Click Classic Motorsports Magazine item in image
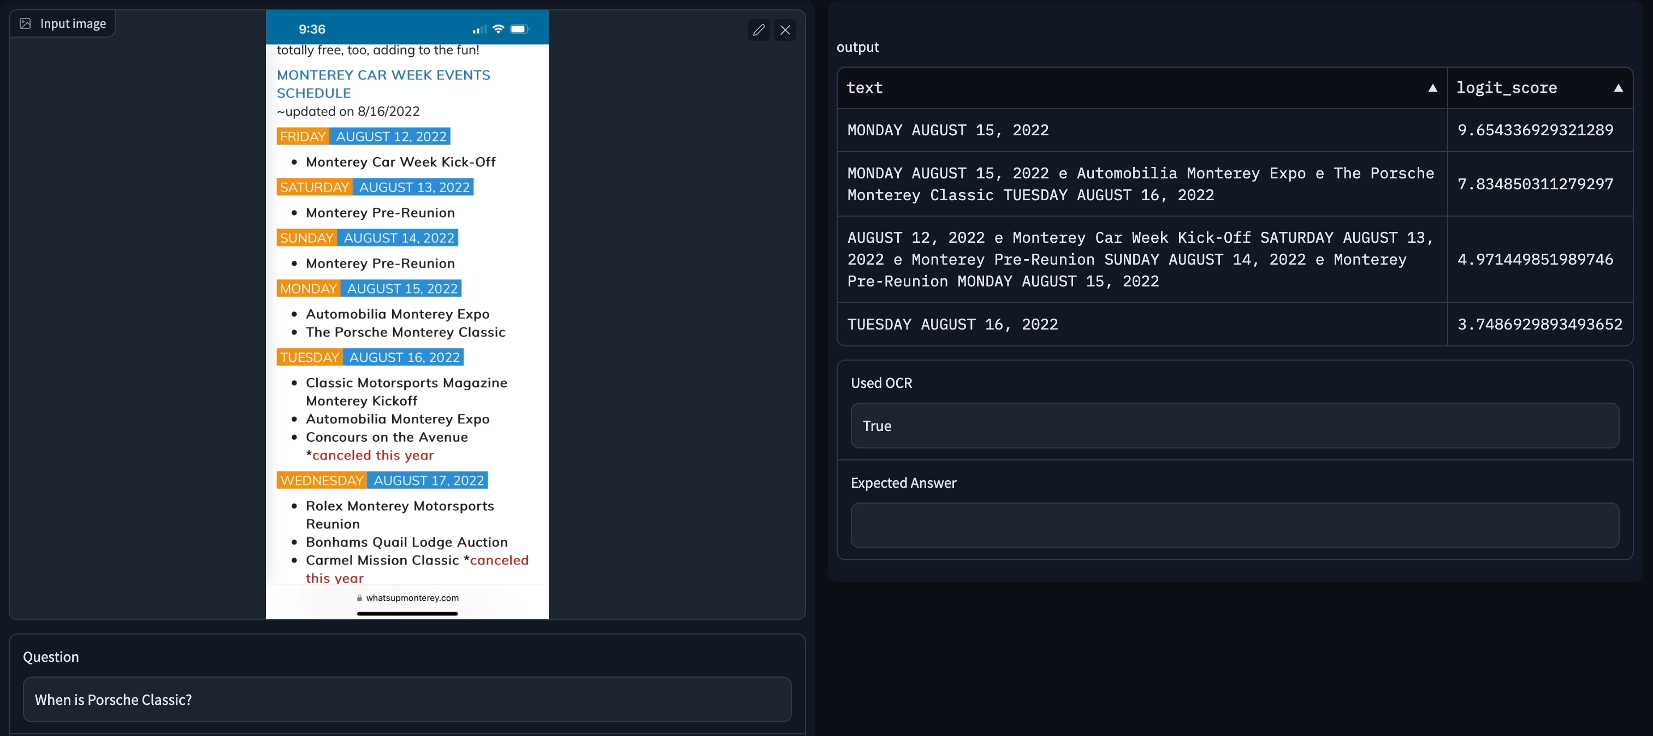 [407, 392]
